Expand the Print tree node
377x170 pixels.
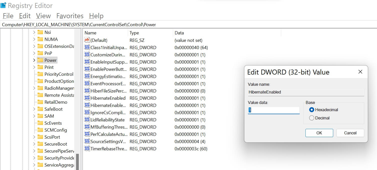(x=34, y=67)
